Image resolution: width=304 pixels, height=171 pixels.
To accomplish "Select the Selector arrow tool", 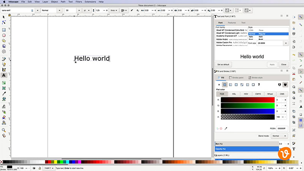I will (4, 17).
